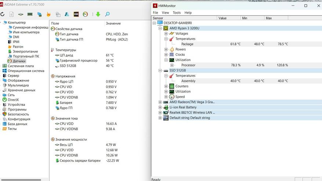Click the flame stability test icon

[48, 14]
